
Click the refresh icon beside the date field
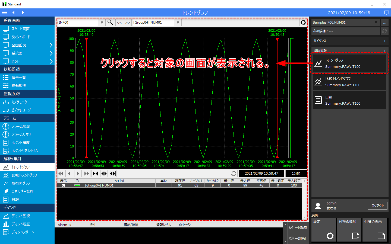pos(234,174)
